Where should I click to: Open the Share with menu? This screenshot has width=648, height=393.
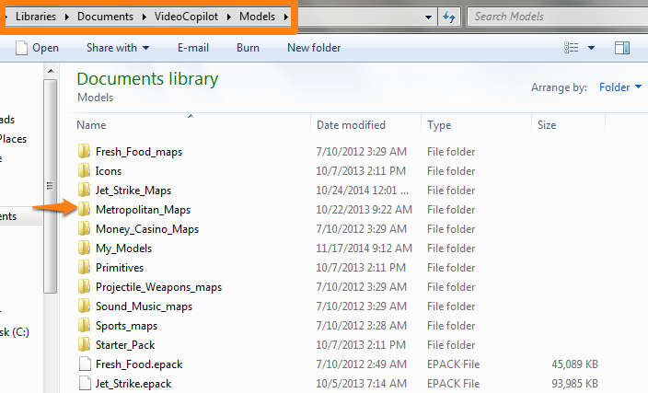tap(118, 48)
